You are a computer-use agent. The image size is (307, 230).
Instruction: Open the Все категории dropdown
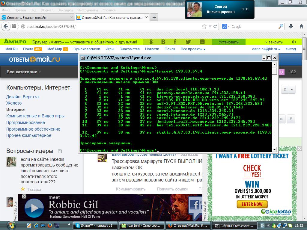[x=24, y=72]
